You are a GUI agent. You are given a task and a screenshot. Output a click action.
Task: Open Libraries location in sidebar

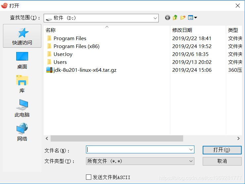tap(22, 84)
